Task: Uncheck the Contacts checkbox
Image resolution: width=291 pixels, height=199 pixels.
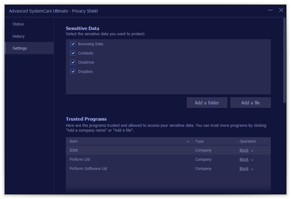Action: 73,53
